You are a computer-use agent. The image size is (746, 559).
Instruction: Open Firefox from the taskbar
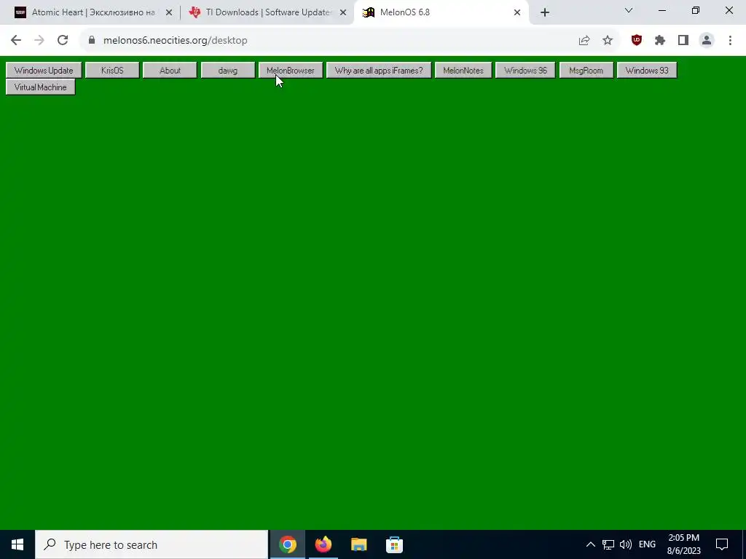pos(323,544)
